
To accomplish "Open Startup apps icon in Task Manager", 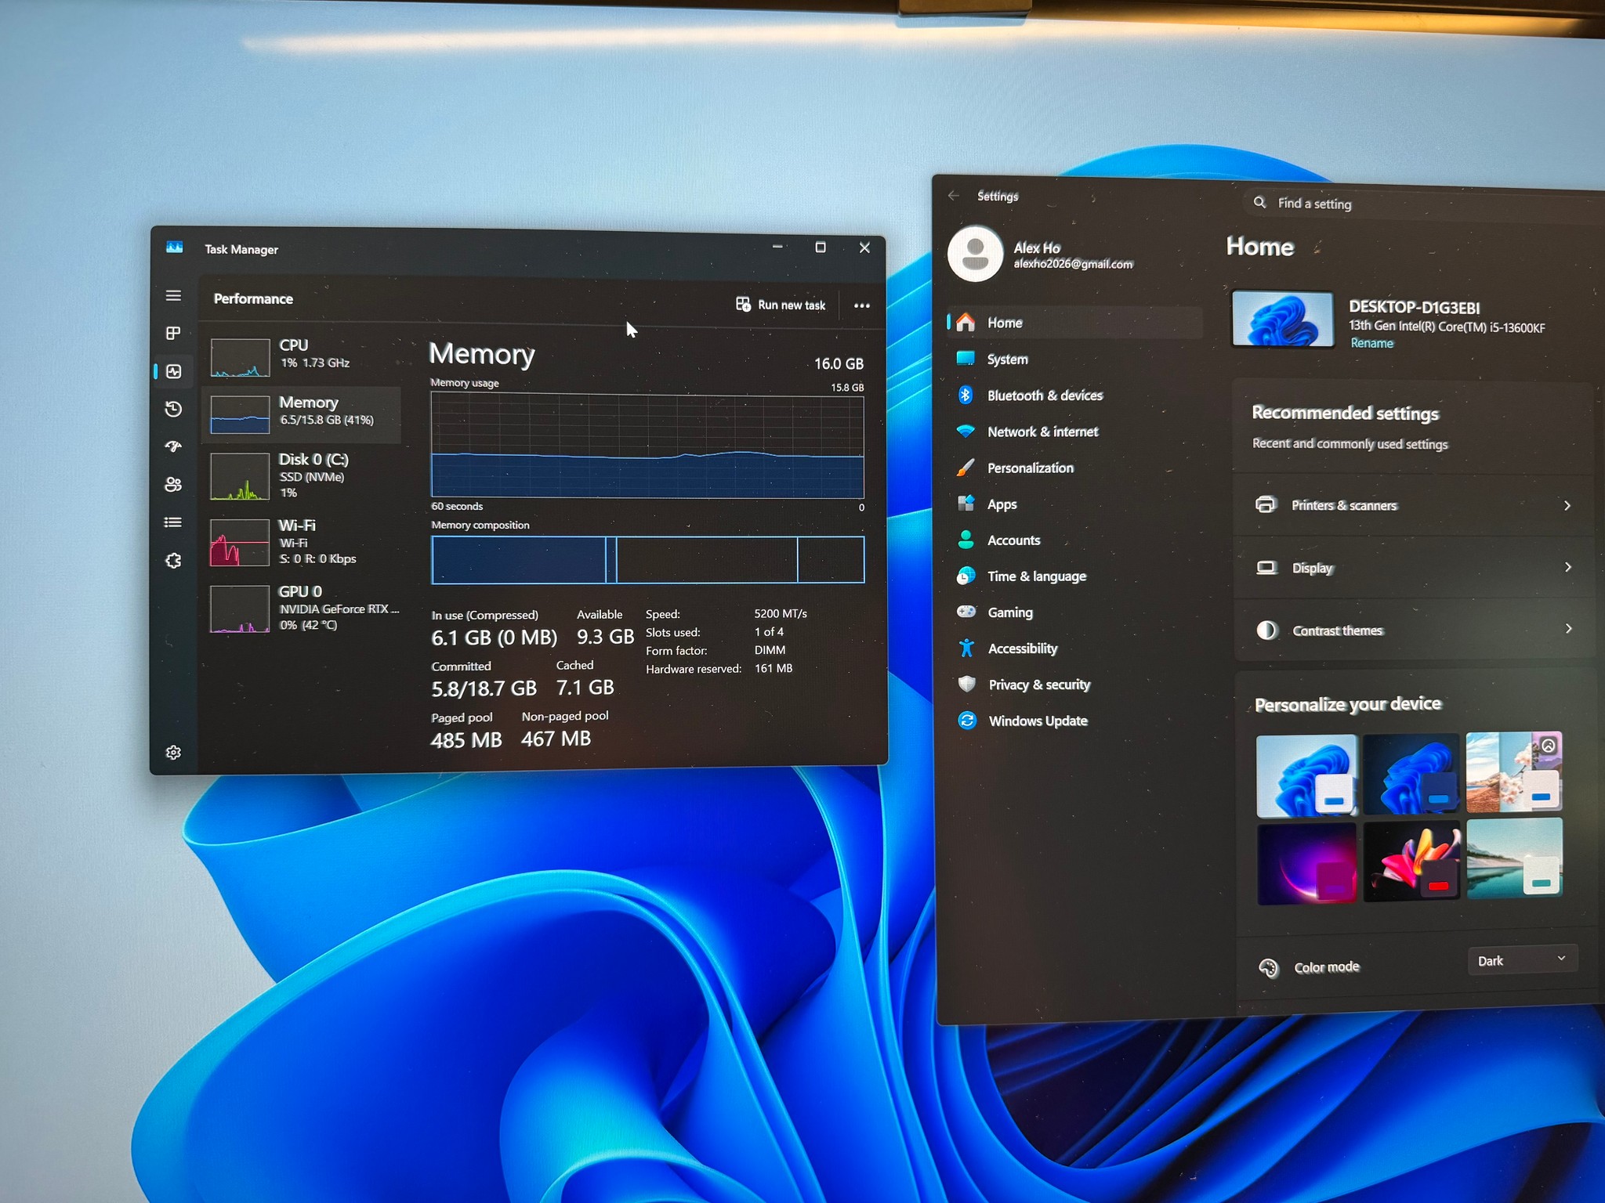I will (x=173, y=446).
